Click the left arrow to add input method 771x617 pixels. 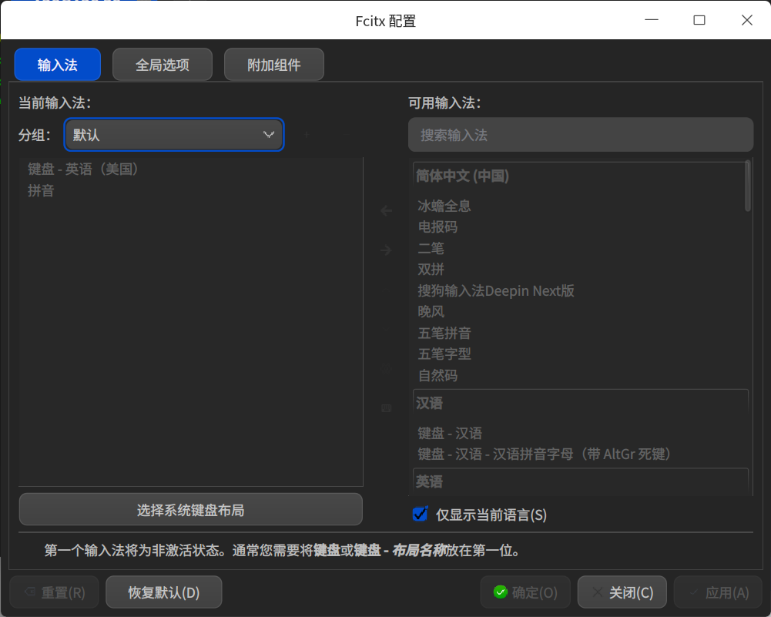386,211
